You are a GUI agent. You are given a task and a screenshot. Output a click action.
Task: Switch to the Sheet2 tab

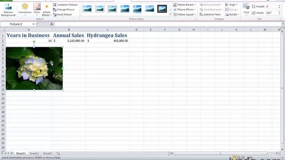(34, 153)
